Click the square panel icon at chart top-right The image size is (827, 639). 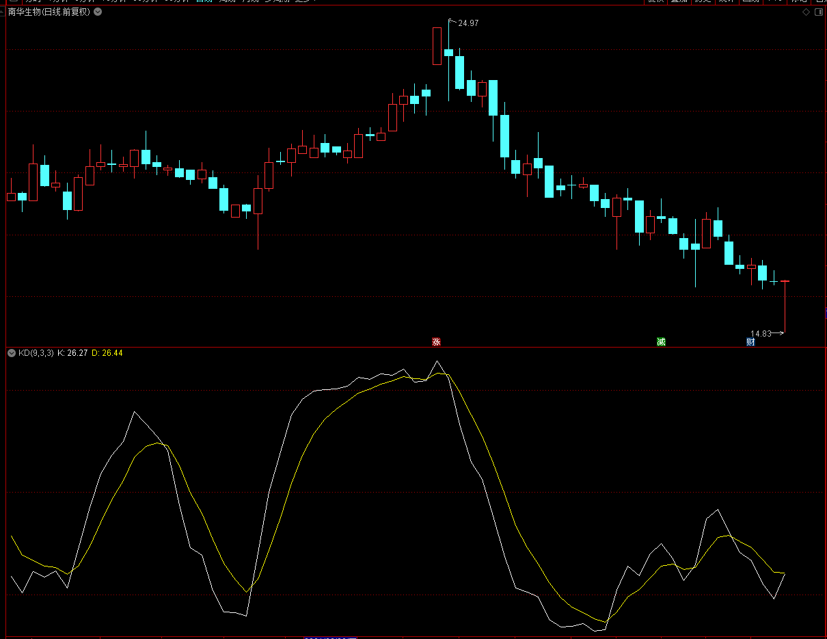[x=817, y=12]
